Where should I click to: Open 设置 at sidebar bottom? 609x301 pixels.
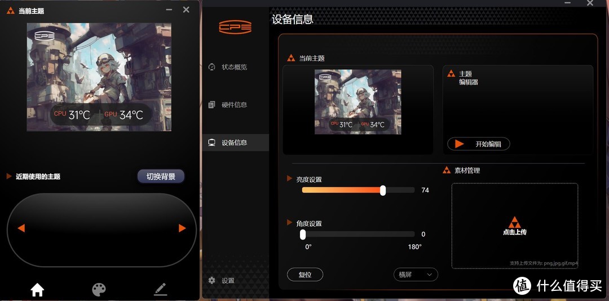pyautogui.click(x=228, y=281)
